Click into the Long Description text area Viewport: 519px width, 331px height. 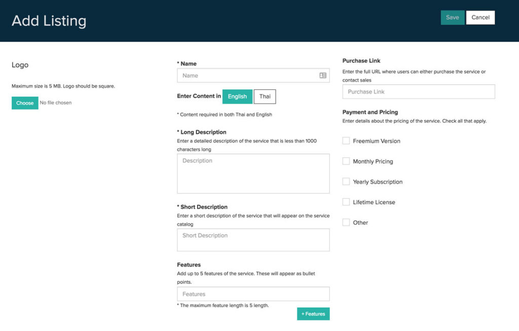[253, 174]
